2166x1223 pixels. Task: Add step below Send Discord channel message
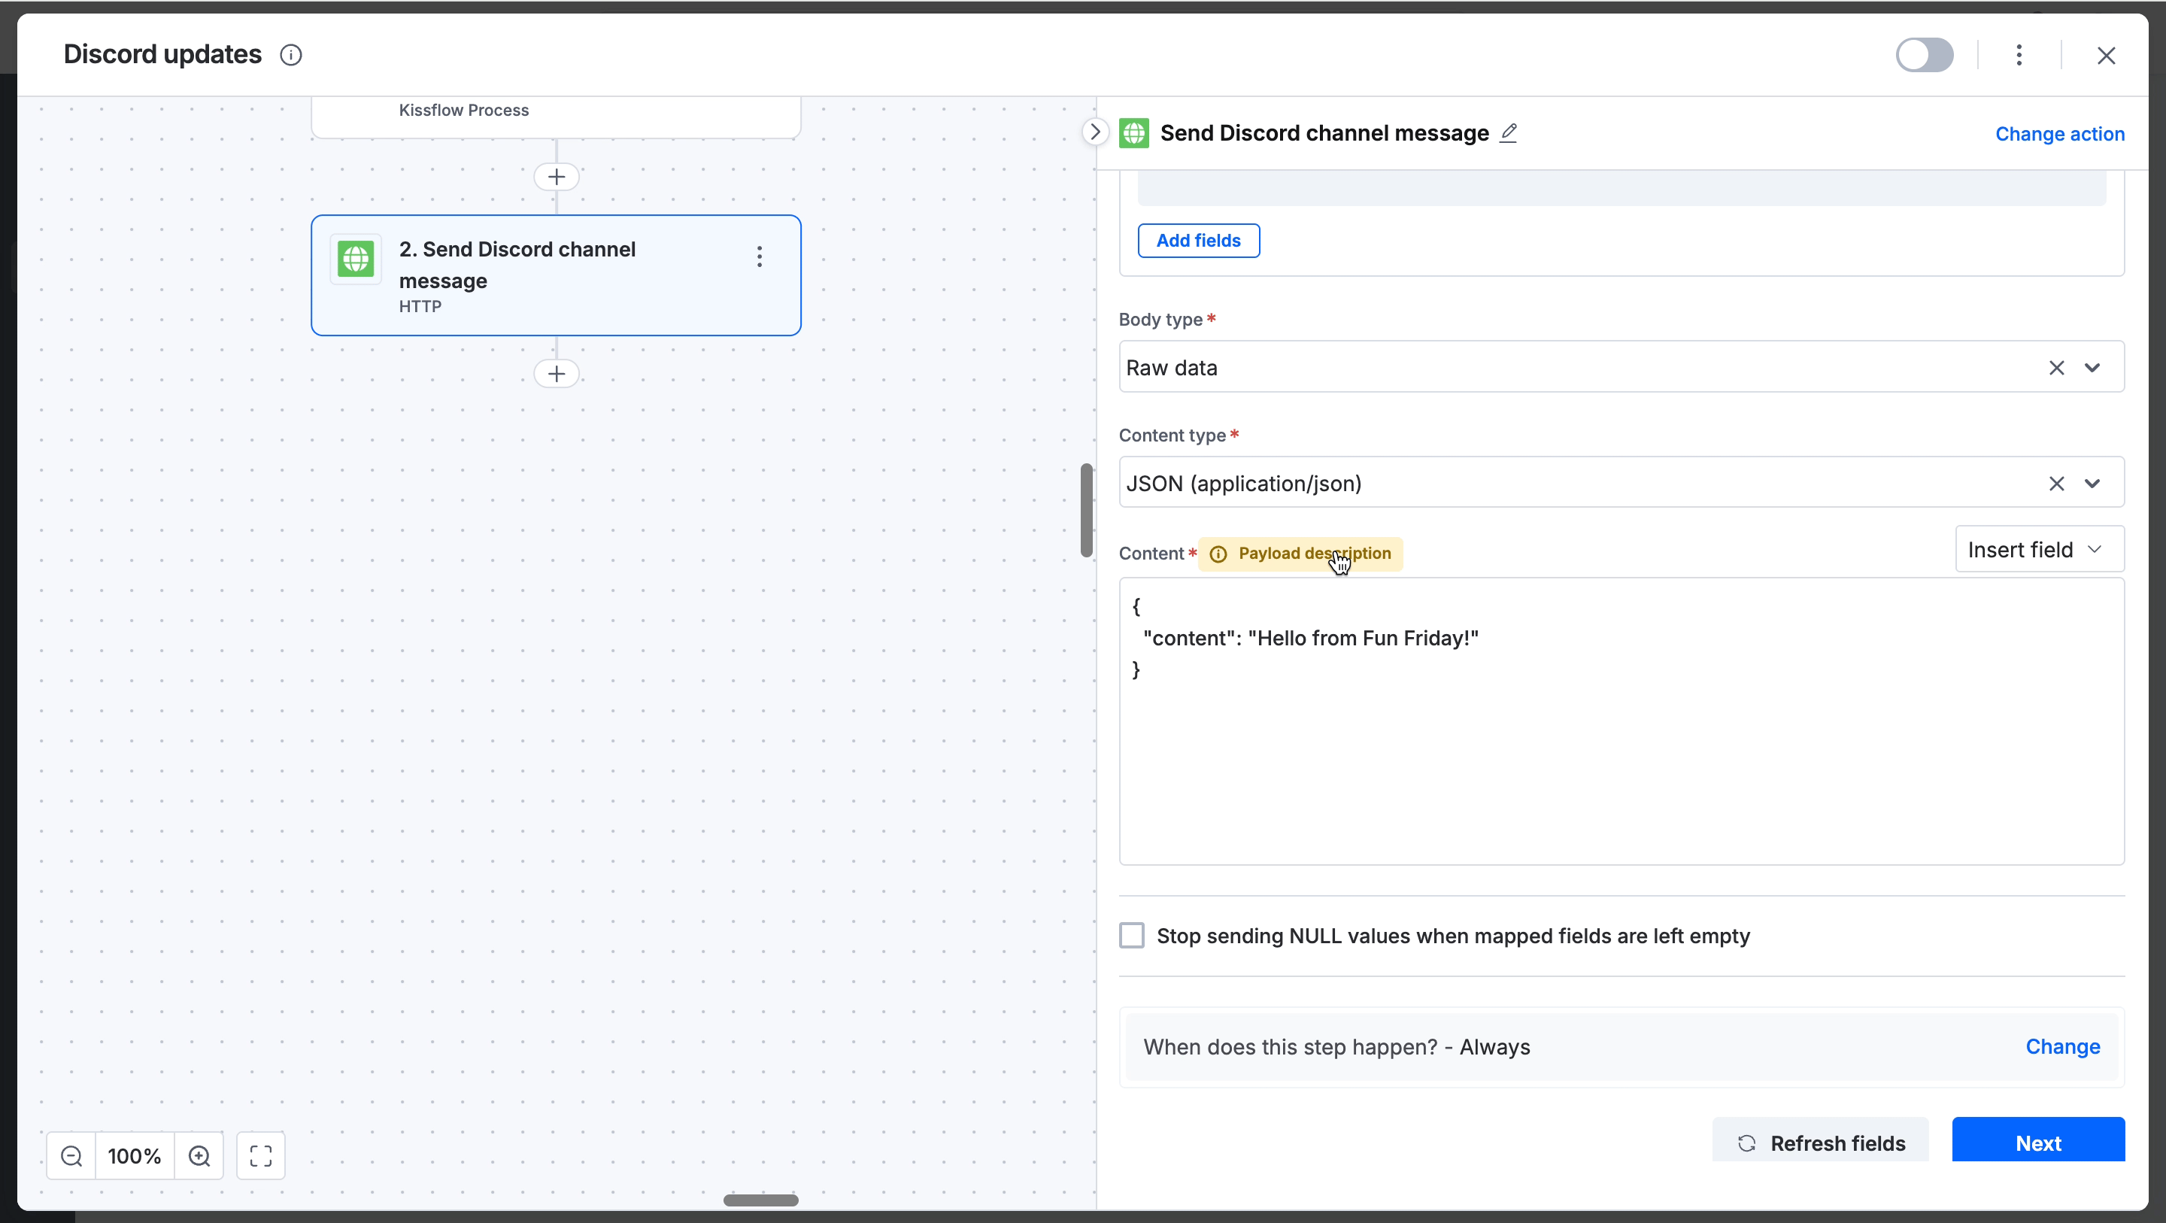point(556,374)
